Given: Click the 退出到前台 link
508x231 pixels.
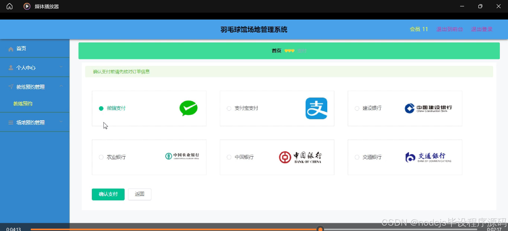Looking at the screenshot, I should tap(450, 29).
